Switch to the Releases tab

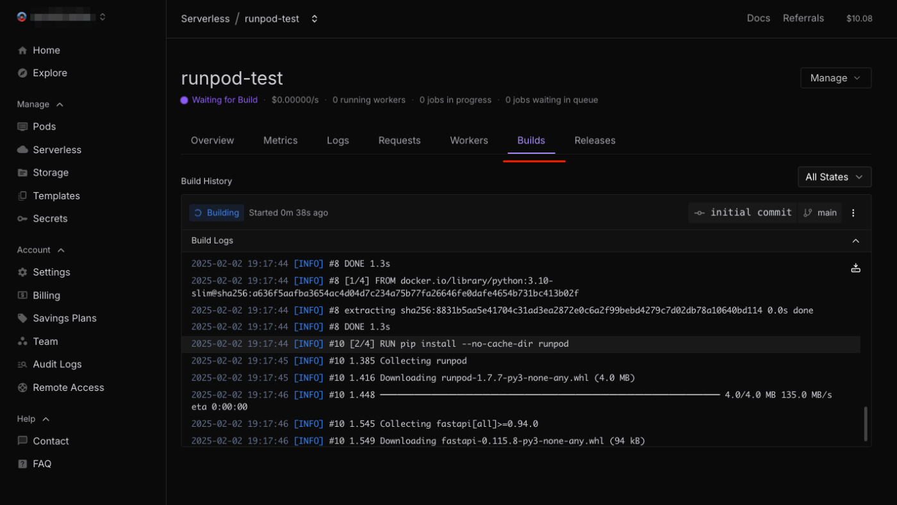[x=595, y=140]
